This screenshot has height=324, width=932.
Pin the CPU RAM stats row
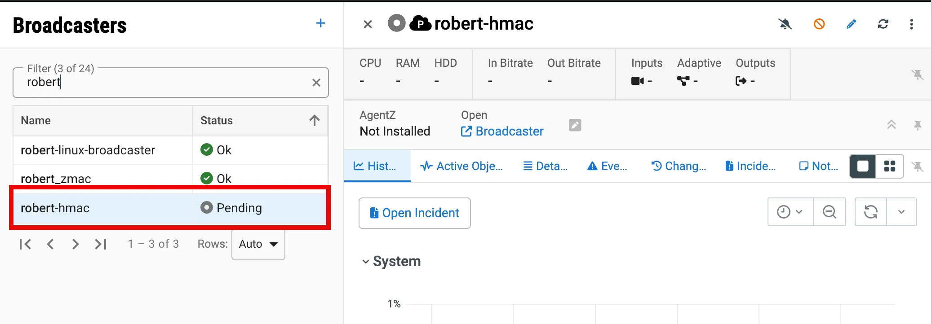(917, 74)
